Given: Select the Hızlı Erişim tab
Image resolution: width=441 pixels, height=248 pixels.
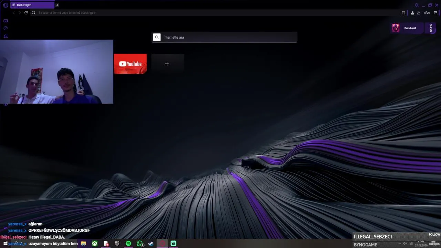Looking at the screenshot, I should pyautogui.click(x=32, y=5).
